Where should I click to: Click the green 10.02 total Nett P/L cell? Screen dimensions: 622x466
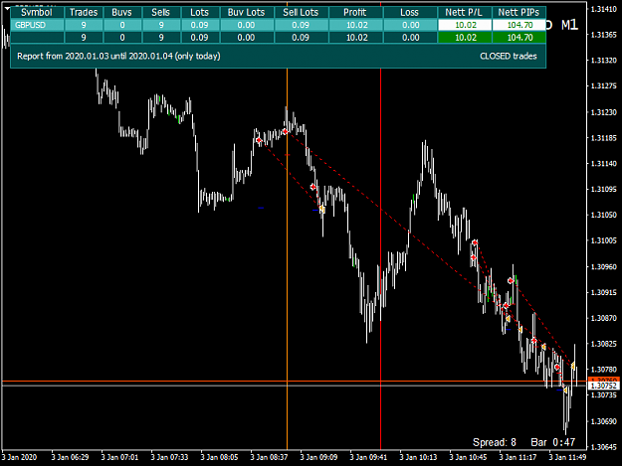465,38
